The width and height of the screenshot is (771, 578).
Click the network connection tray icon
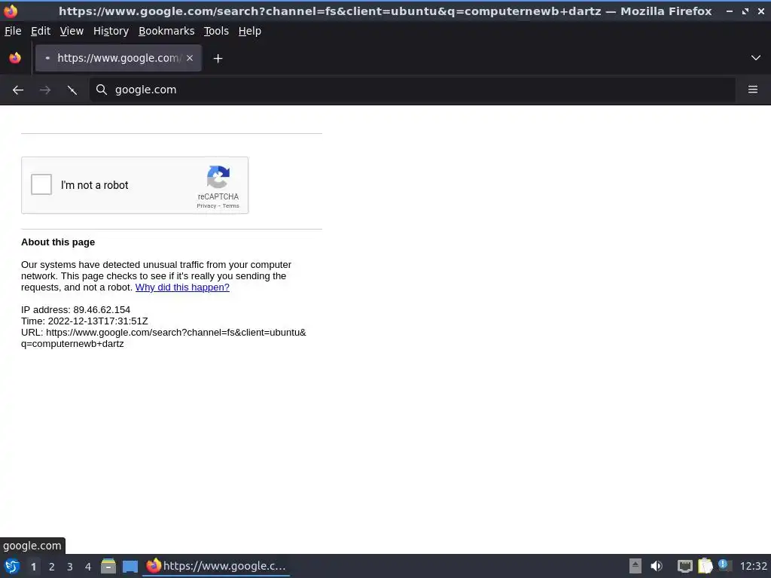(684, 566)
